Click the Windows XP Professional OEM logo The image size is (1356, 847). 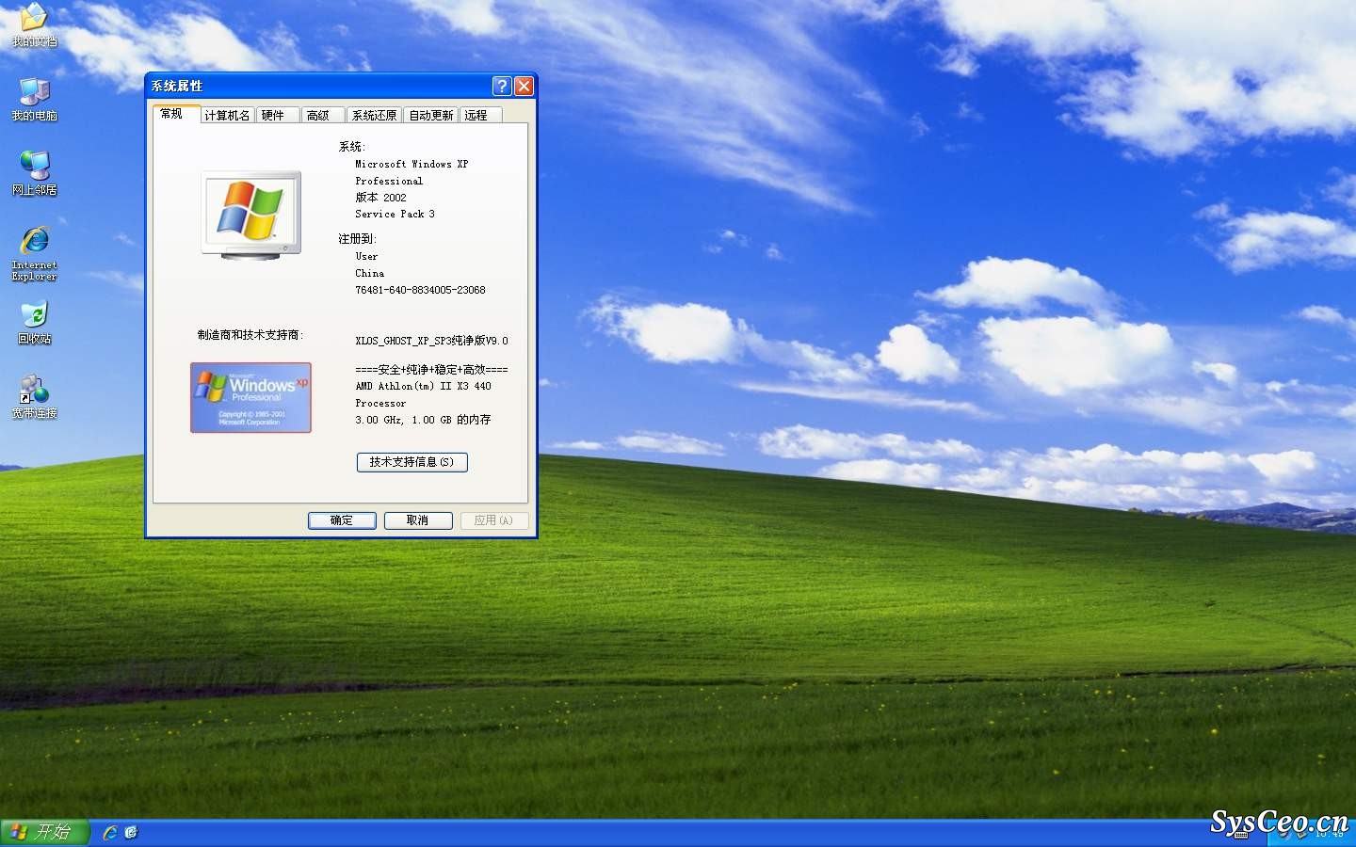click(x=250, y=398)
